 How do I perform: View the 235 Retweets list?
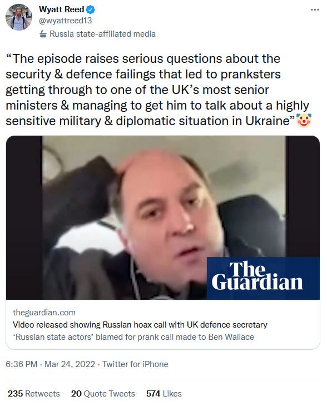[x=34, y=394]
